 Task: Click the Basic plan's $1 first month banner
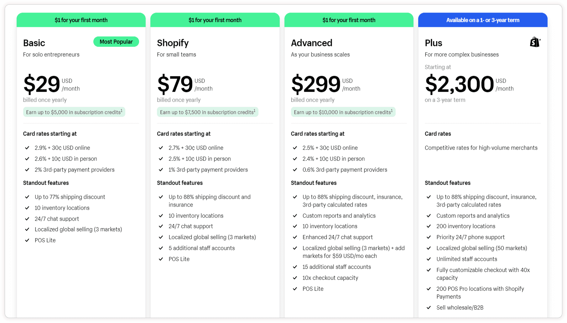pos(81,20)
